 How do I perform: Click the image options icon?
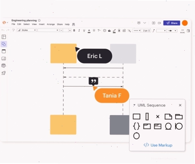(124, 31)
